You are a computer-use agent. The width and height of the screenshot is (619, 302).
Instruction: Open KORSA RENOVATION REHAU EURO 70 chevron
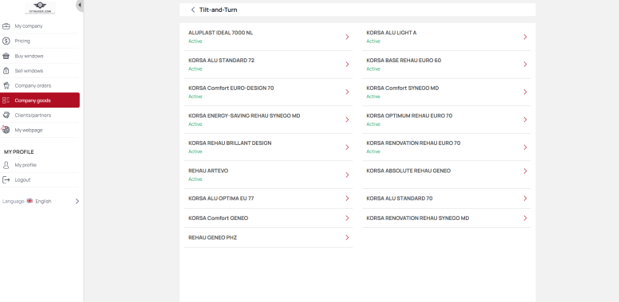[526, 147]
